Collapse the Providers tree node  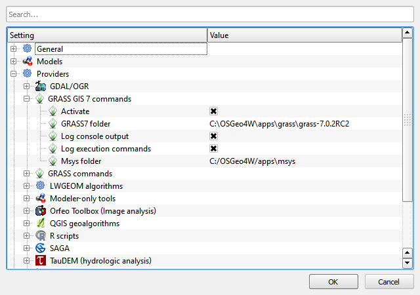tap(14, 74)
